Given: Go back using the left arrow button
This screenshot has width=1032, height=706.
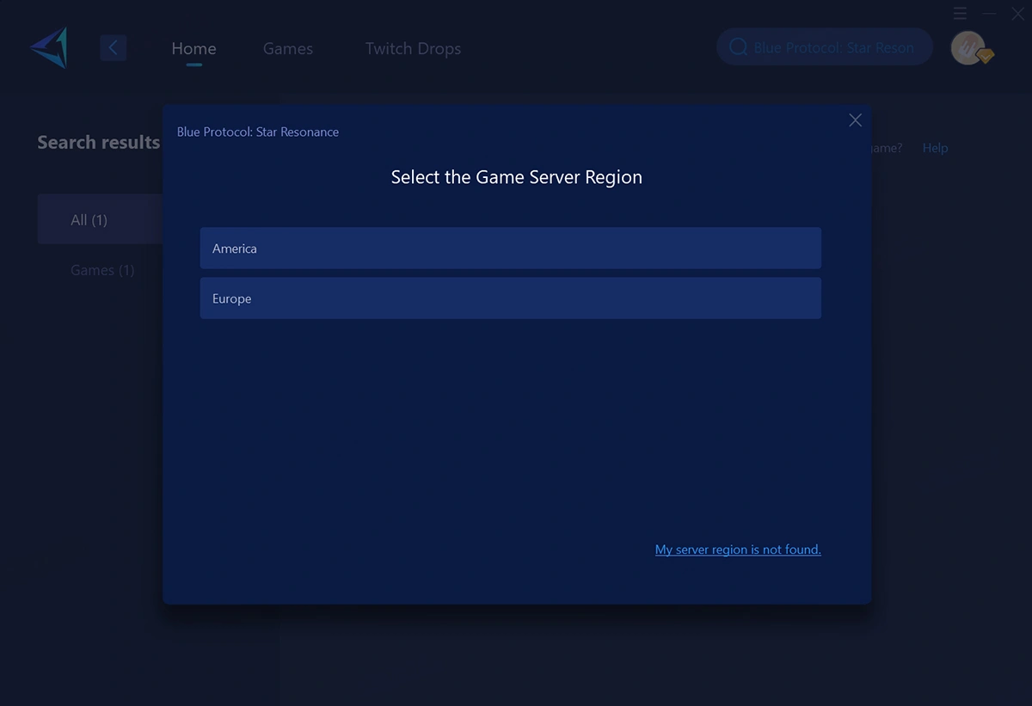Looking at the screenshot, I should click(x=114, y=47).
